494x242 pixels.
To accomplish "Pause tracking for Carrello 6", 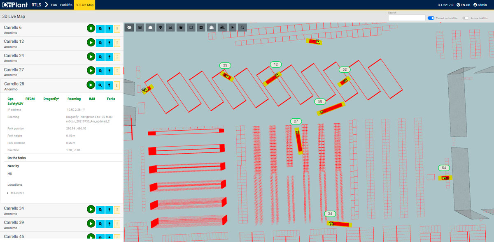I will point(91,28).
